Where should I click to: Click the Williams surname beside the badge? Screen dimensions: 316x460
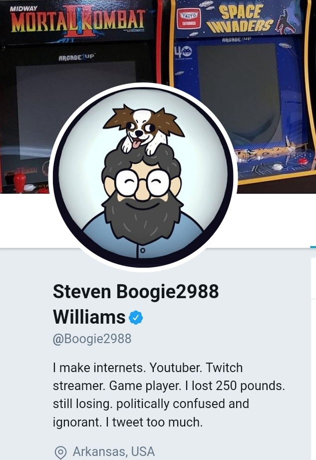pos(89,317)
